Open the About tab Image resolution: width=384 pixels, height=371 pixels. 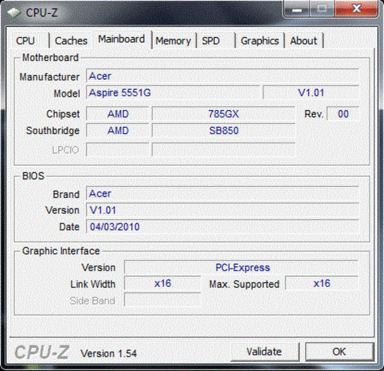[x=304, y=41]
